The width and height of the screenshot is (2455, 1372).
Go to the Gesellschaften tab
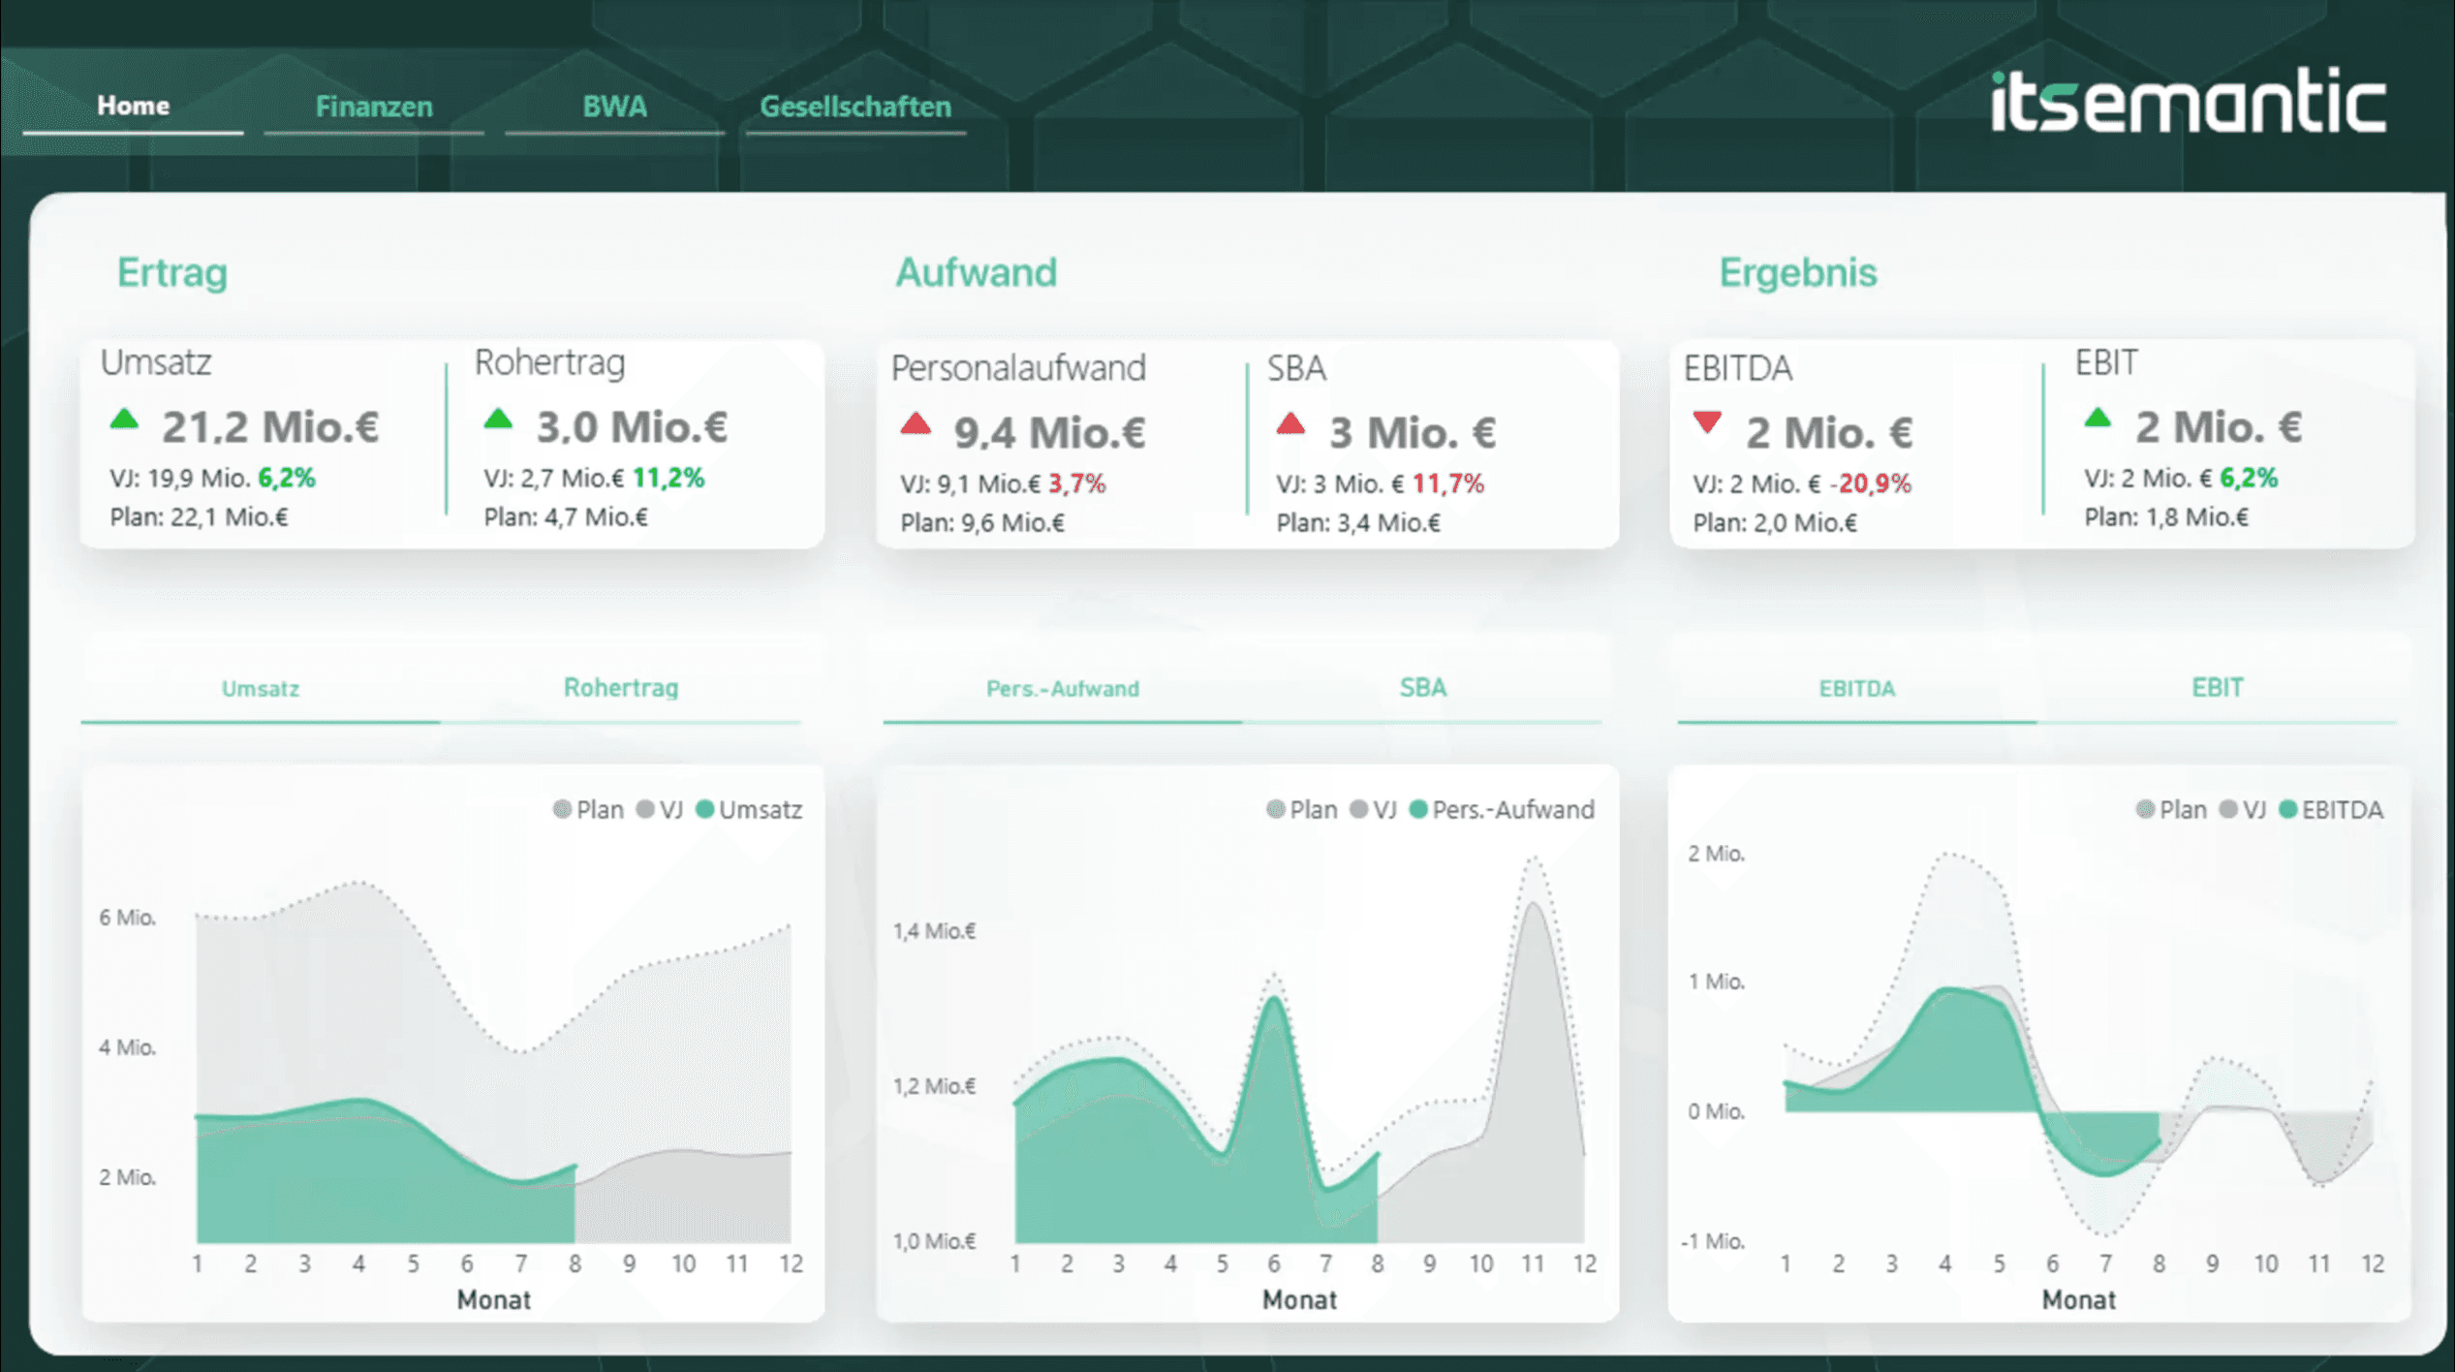coord(855,106)
